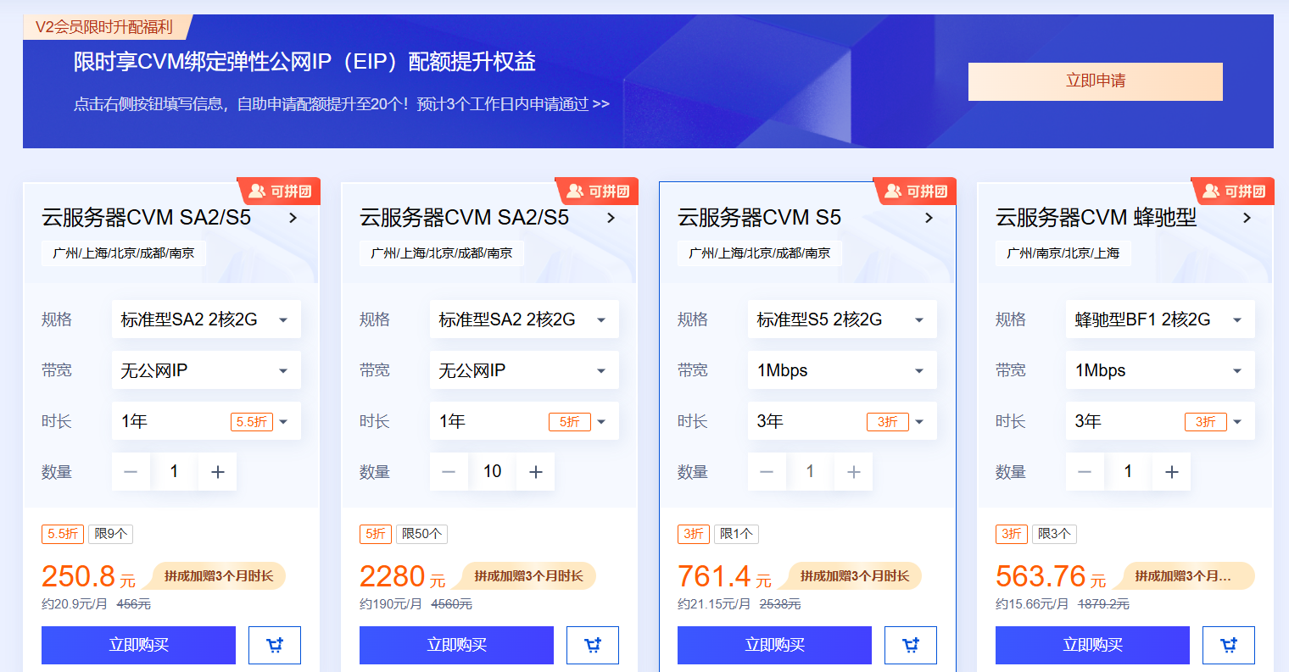Viewport: 1289px width, 672px height.
Task: Click 立即购买 for the 2280元 plan
Action: [456, 645]
